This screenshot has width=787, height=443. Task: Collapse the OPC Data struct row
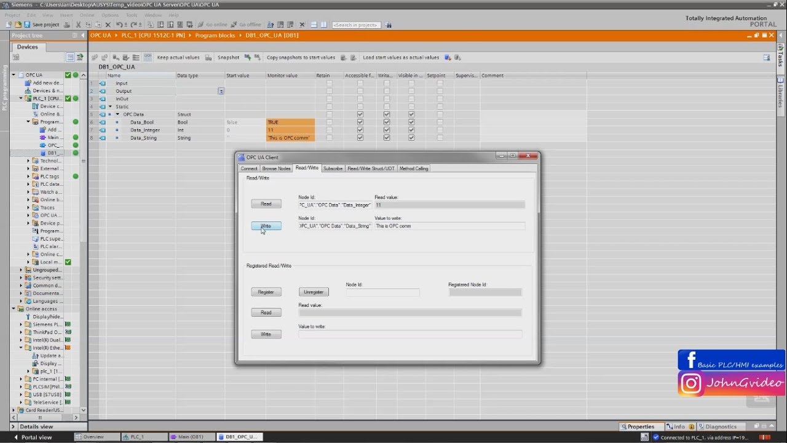117,114
